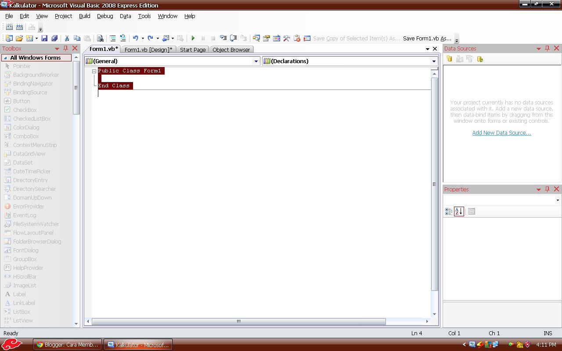Click the code editor vertical scrollbar thumb
The height and width of the screenshot is (351, 562).
tap(435, 184)
